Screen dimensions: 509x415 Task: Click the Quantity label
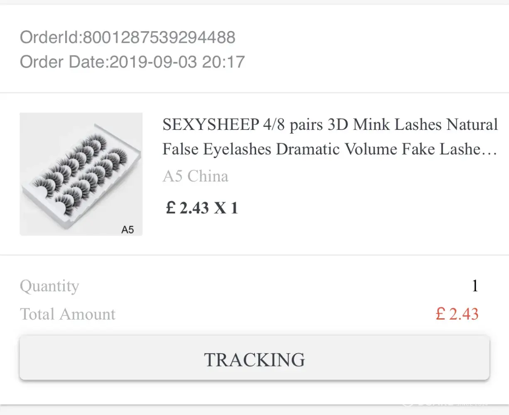[49, 286]
